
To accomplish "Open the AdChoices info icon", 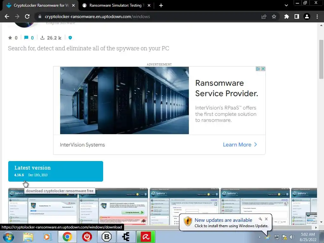I will (258, 69).
